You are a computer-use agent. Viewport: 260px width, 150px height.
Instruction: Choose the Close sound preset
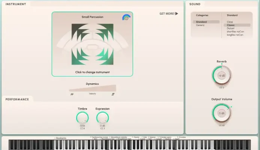[230, 22]
